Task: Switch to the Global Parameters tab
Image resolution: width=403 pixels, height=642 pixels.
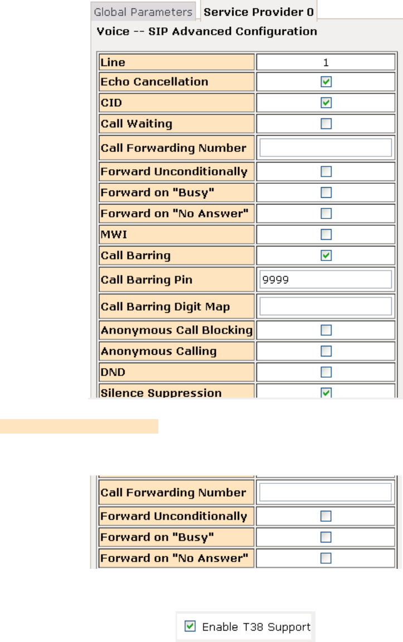Action: [x=144, y=12]
